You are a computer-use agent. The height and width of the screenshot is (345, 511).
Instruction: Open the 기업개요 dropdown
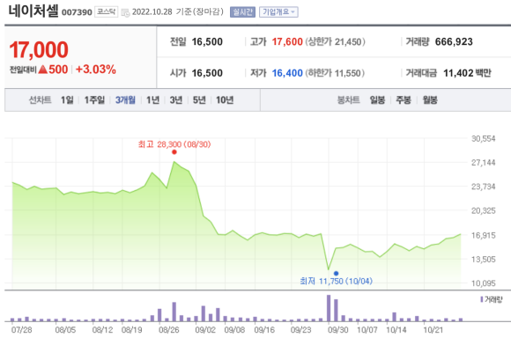point(278,12)
